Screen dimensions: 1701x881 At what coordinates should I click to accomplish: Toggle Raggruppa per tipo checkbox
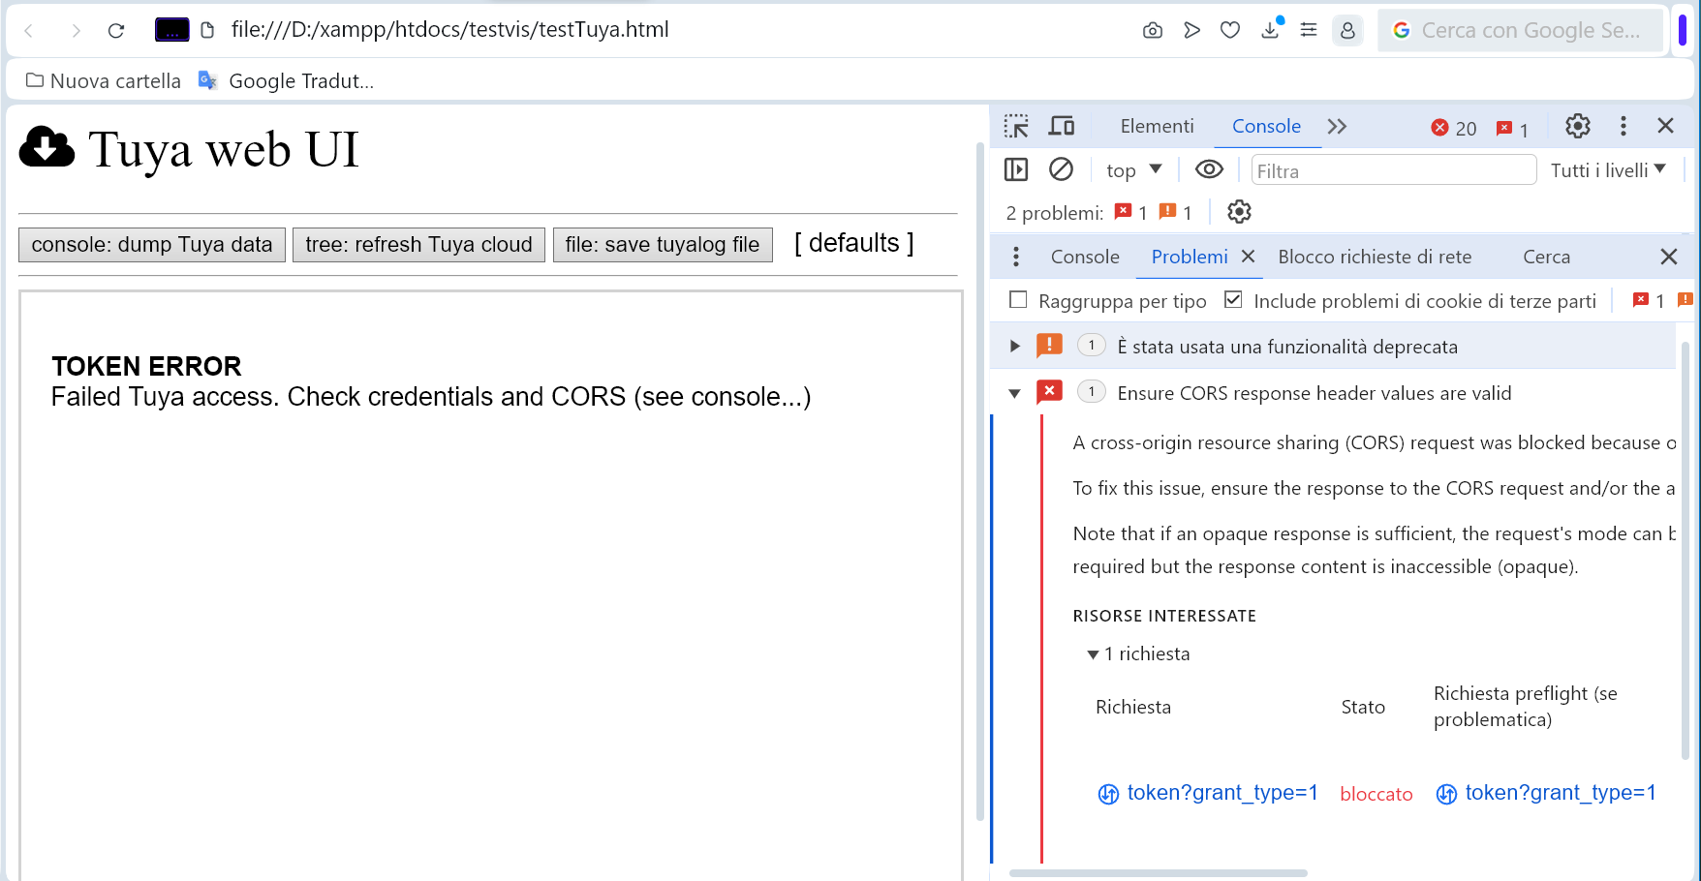[1018, 300]
